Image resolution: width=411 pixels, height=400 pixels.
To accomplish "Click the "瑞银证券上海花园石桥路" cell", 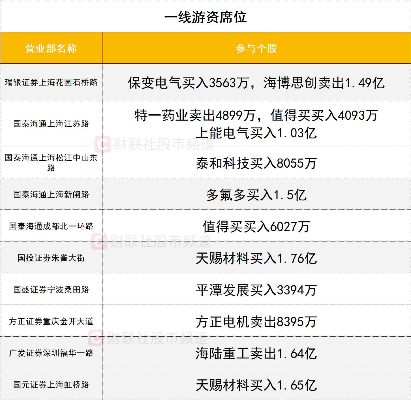I will (x=51, y=82).
